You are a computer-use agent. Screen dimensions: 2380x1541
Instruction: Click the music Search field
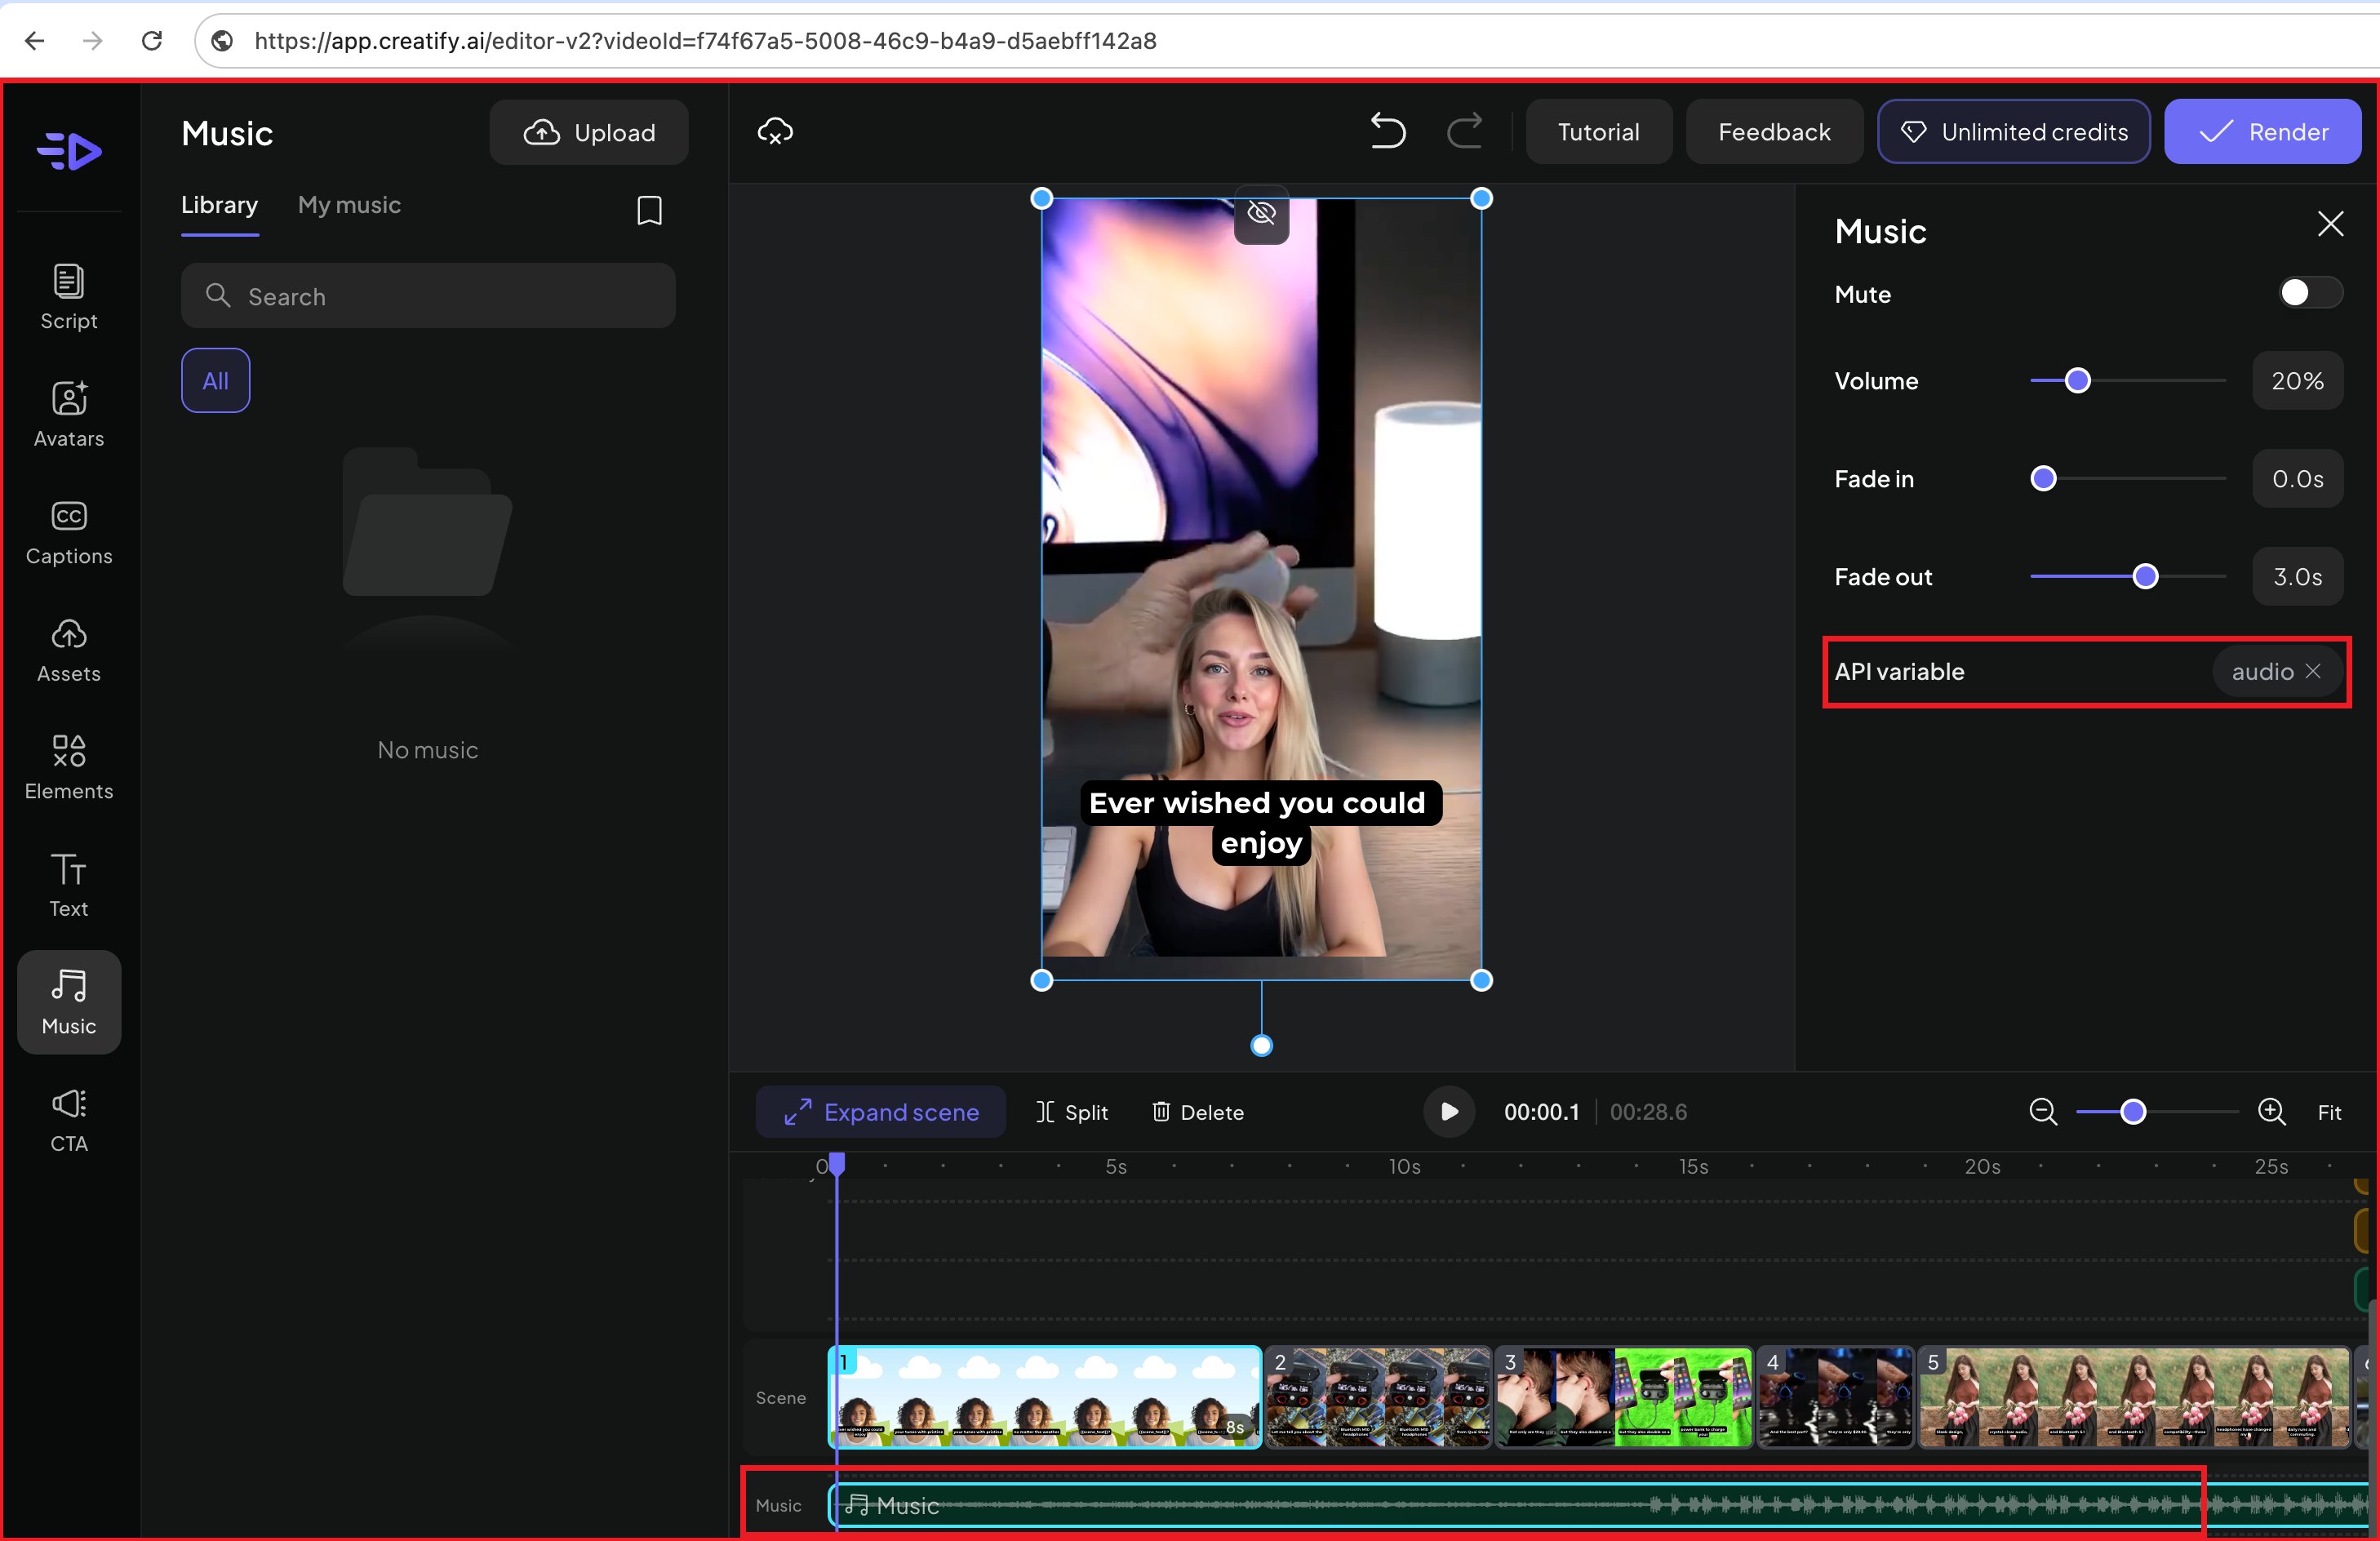click(x=428, y=296)
